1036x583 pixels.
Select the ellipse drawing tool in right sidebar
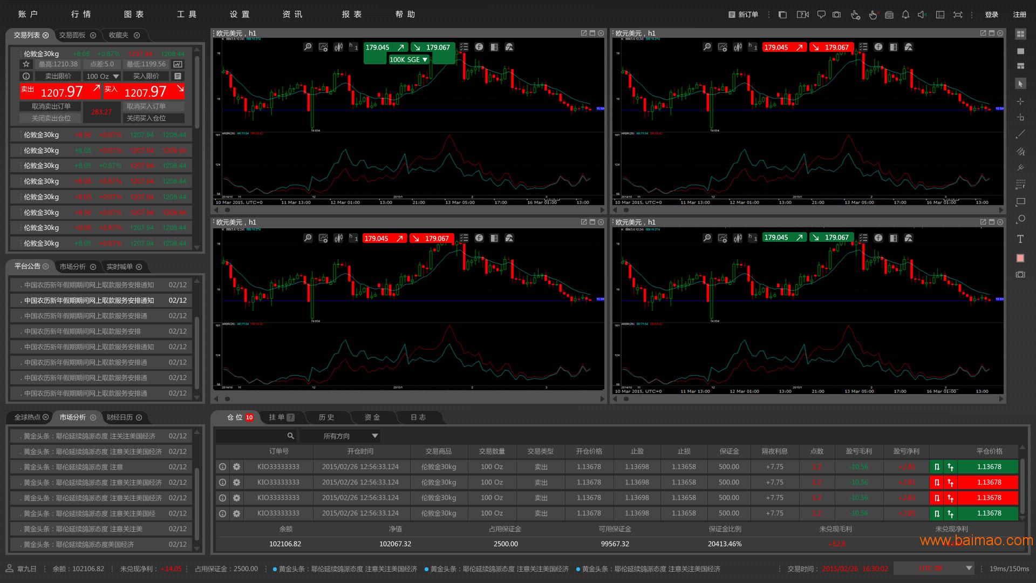pyautogui.click(x=1020, y=219)
